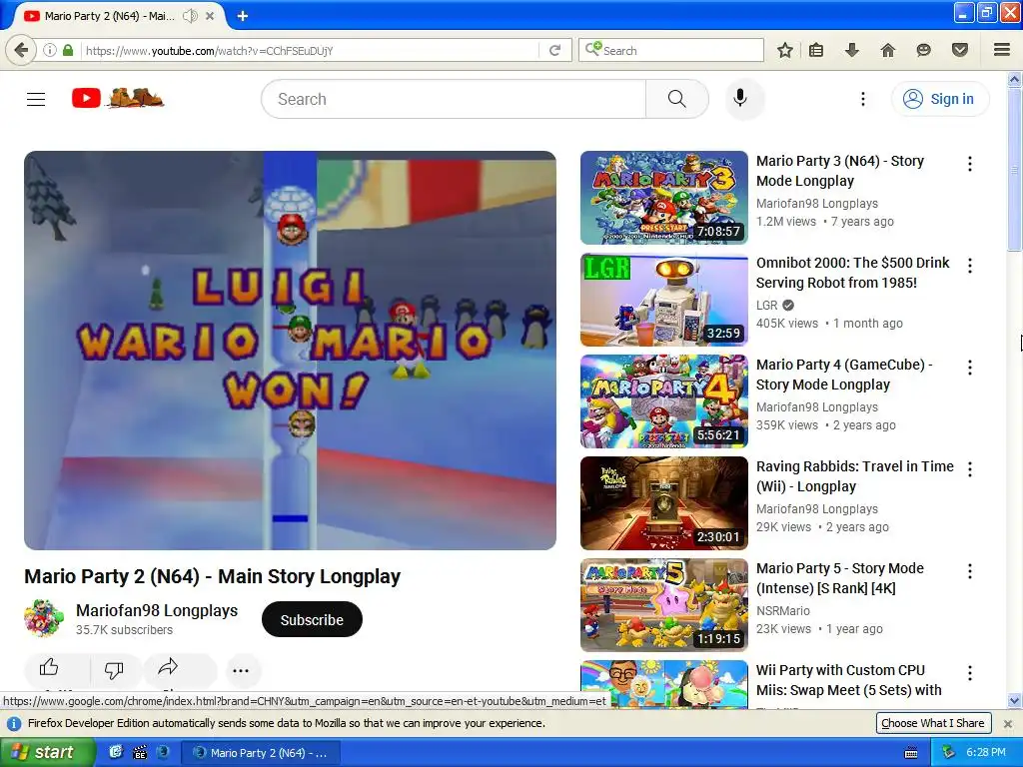Open Firefox hamburger menu
The image size is (1023, 767).
[1002, 50]
